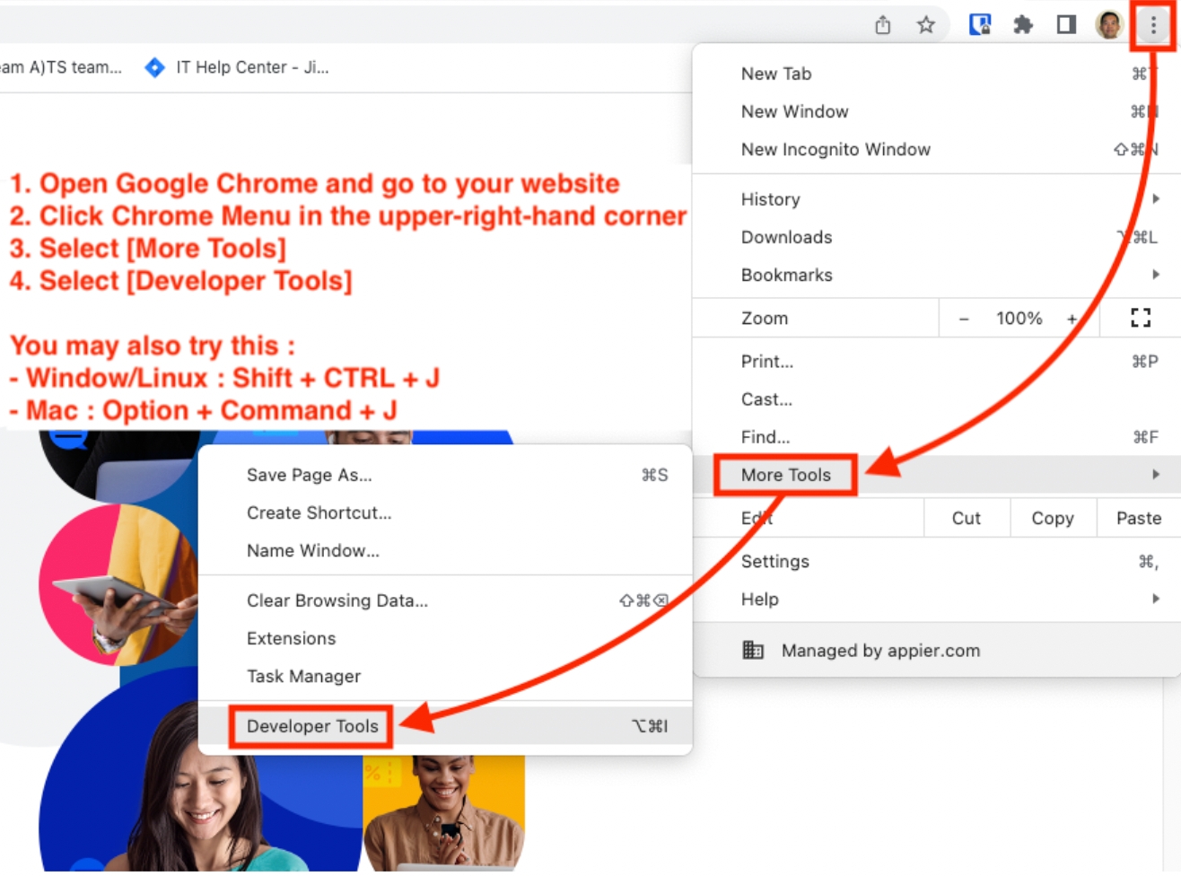Click the Copy button in Edit row
Viewport: 1181px width, 876px height.
point(1052,518)
